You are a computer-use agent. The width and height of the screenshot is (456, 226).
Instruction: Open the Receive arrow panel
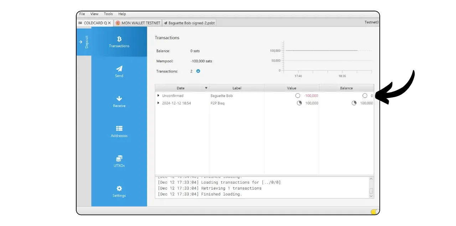(x=119, y=101)
